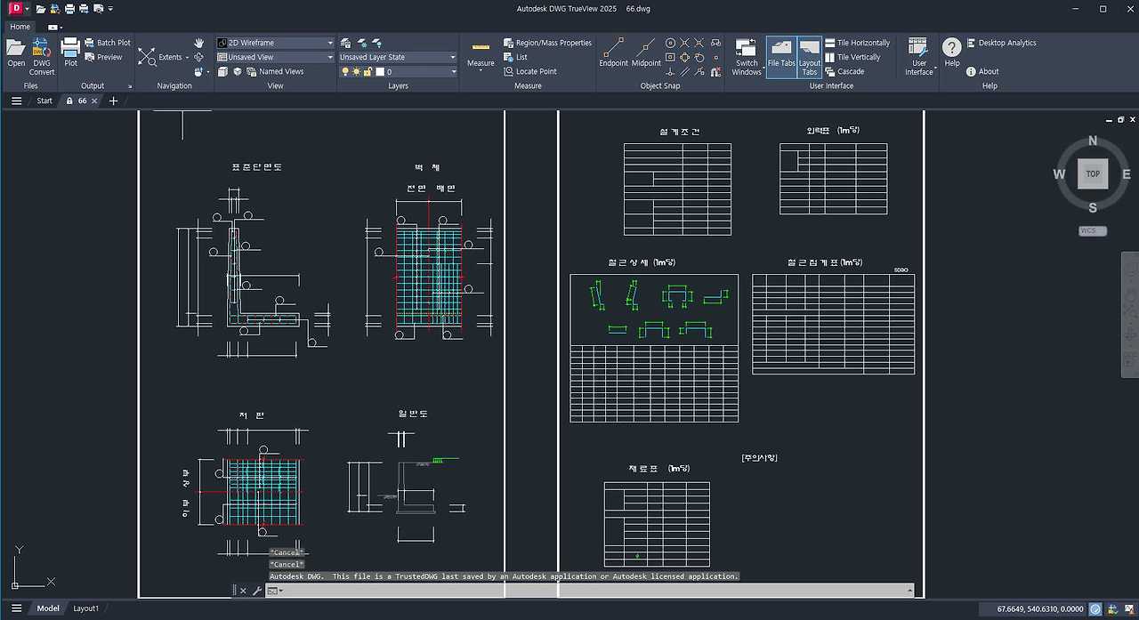Click the TOP face of the ViewCube
This screenshot has width=1139, height=620.
point(1093,173)
